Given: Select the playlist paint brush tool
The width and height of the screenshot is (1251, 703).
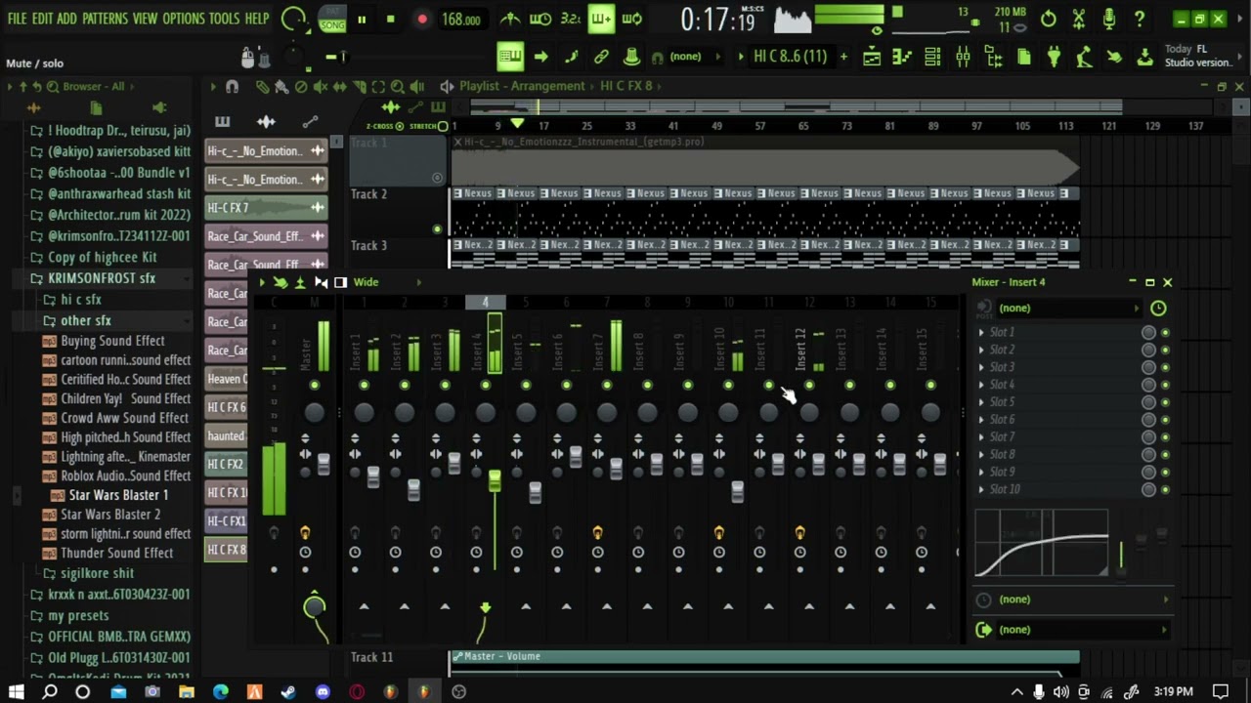Looking at the screenshot, I should point(281,87).
